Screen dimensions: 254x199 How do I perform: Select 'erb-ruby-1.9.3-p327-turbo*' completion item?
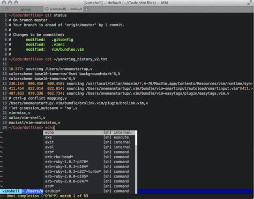[x=89, y=172]
